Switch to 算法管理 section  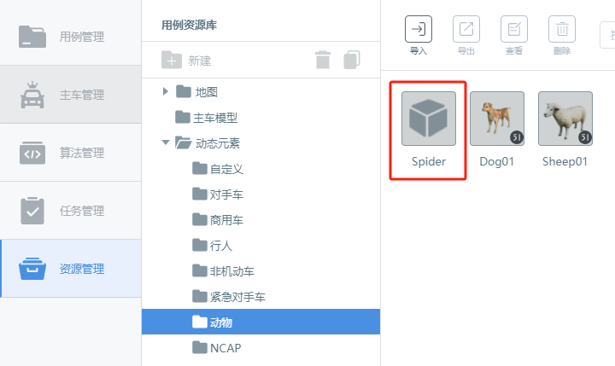click(71, 153)
